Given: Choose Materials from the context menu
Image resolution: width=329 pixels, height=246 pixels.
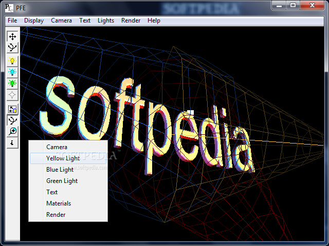Looking at the screenshot, I should (x=68, y=203).
